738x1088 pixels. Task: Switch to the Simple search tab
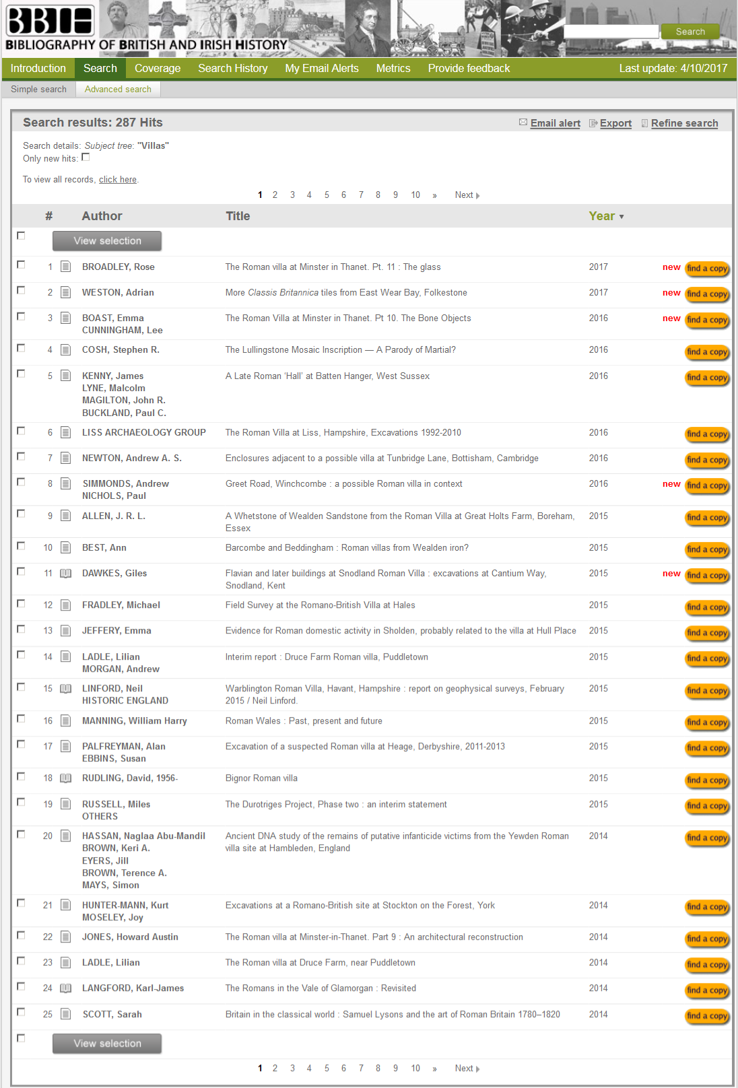click(x=38, y=89)
